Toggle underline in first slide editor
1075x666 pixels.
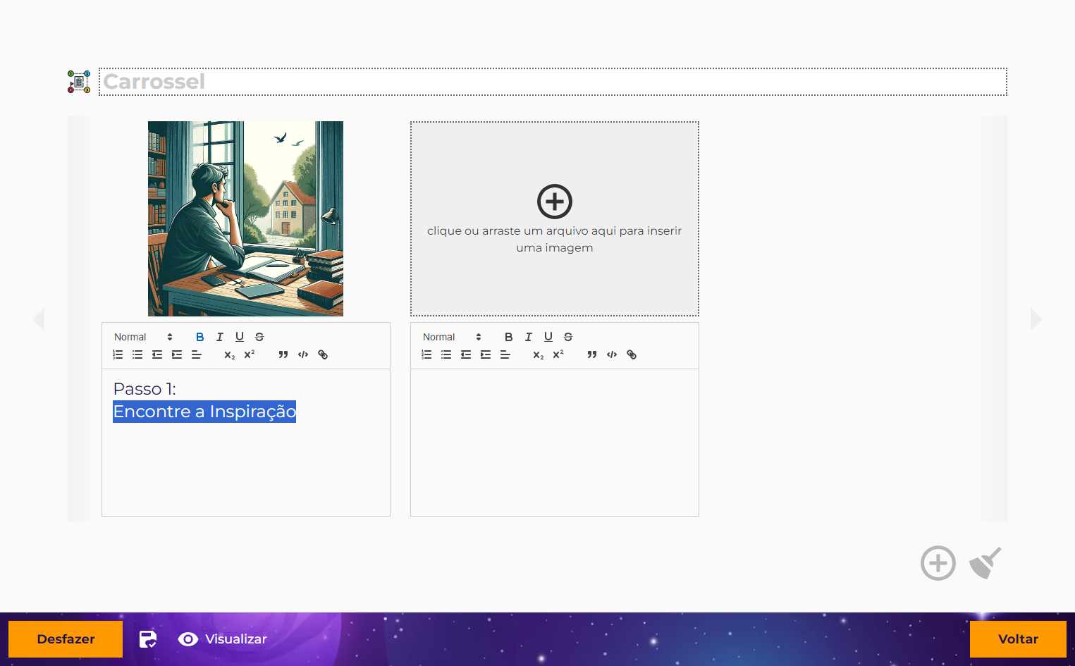[x=240, y=337]
